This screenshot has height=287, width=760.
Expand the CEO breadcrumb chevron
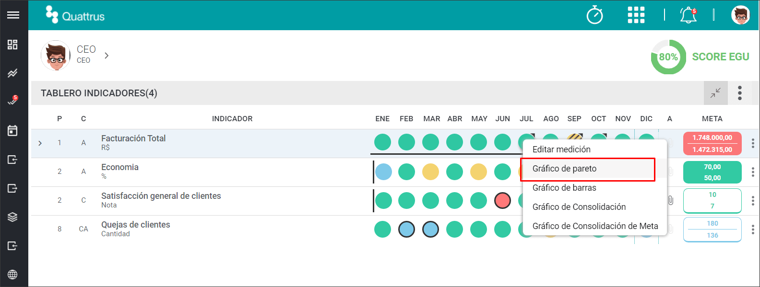[107, 56]
